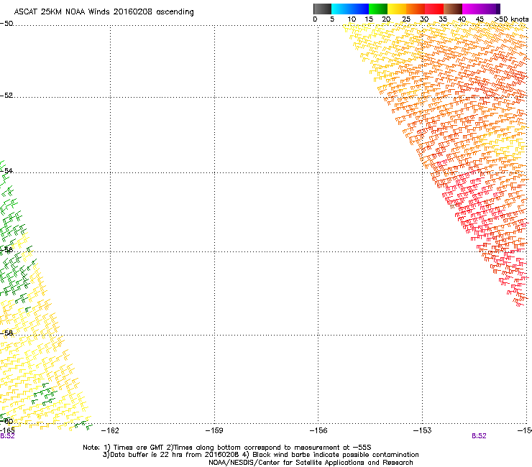Click the legend label '35'

coord(443,19)
